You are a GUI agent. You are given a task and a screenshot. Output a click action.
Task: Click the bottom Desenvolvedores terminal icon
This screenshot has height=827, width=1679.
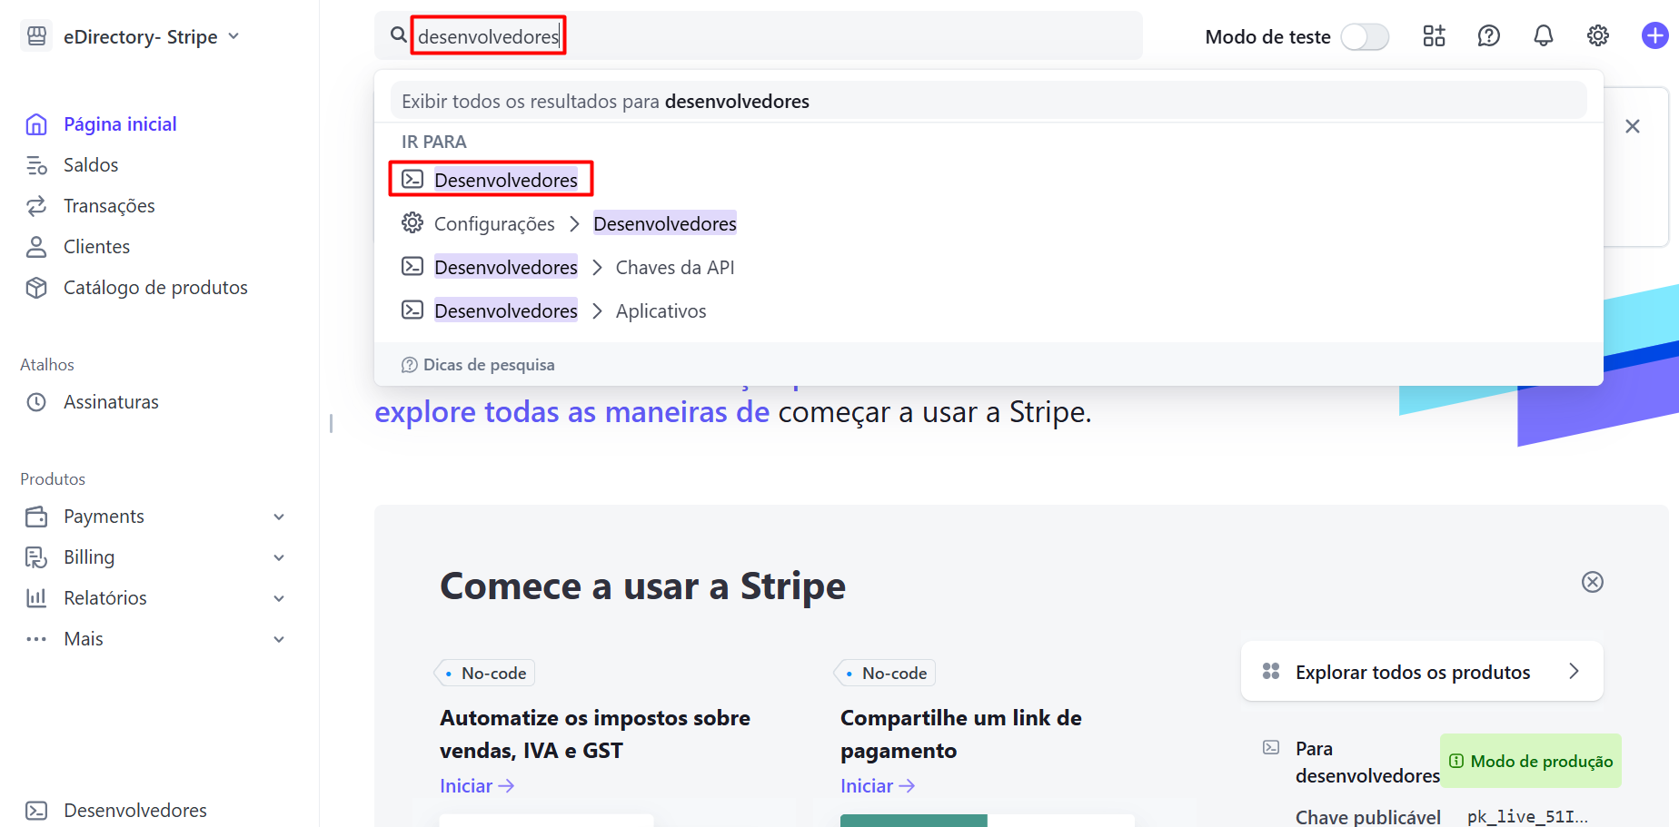36,811
